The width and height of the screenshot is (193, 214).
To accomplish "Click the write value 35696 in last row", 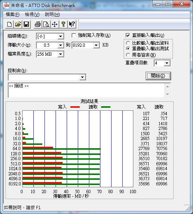I will (x=144, y=184).
